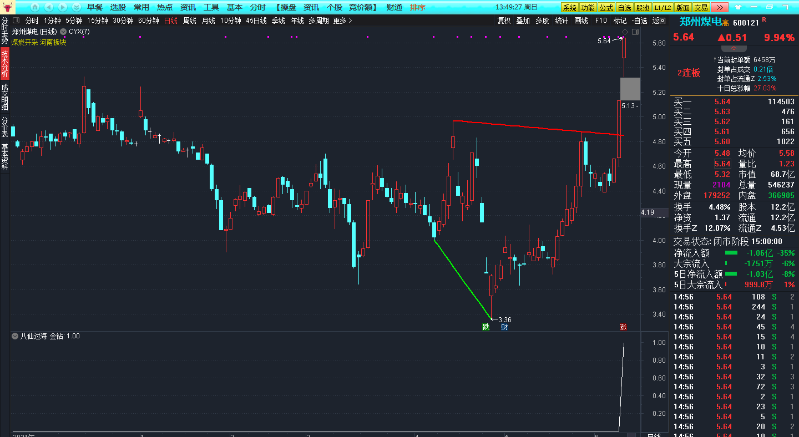
Task: Click the yellow 公式 button
Action: pyautogui.click(x=606, y=7)
